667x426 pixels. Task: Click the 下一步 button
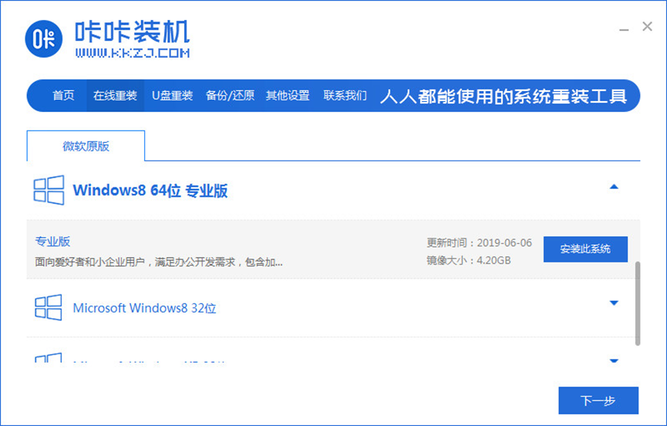click(598, 401)
